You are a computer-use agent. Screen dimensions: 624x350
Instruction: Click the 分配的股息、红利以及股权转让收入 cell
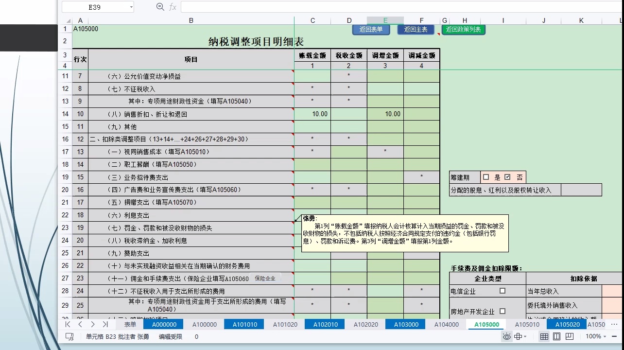[x=505, y=190]
